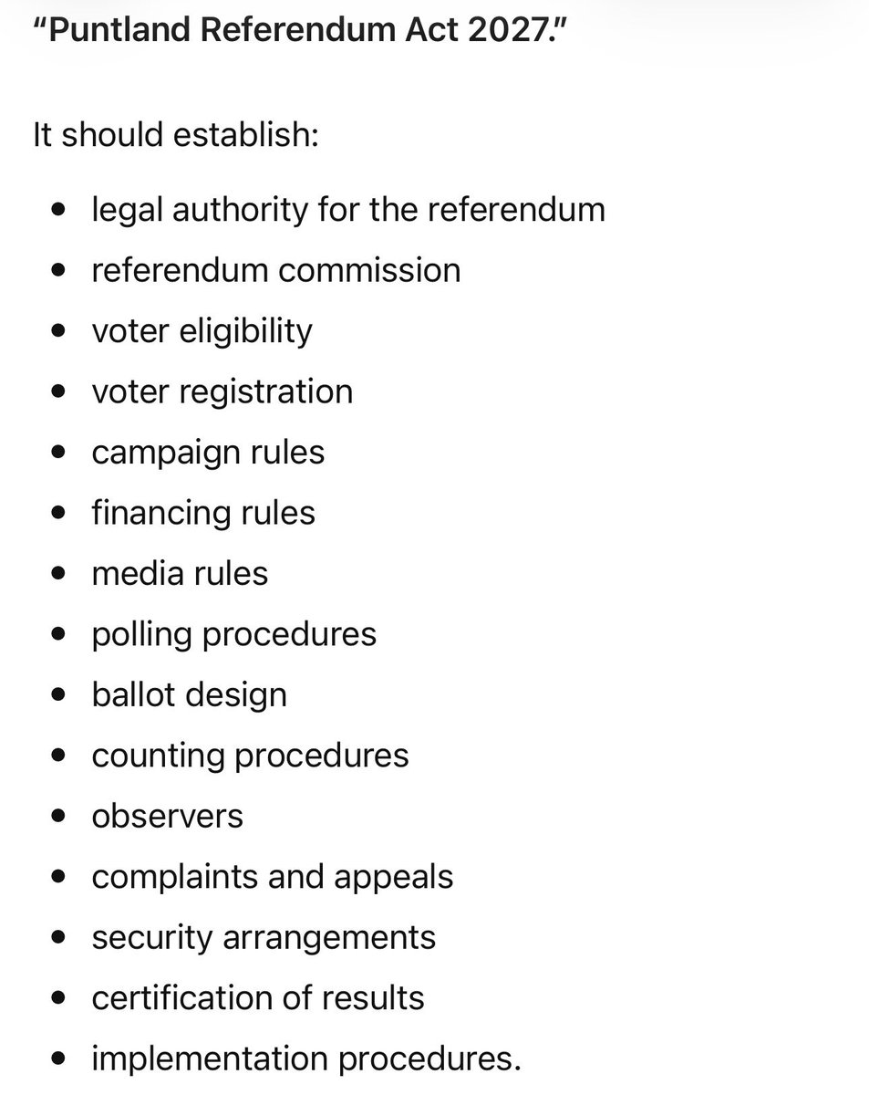
Task: Click the bullet point beside "ballot design"
Action: pyautogui.click(x=59, y=695)
